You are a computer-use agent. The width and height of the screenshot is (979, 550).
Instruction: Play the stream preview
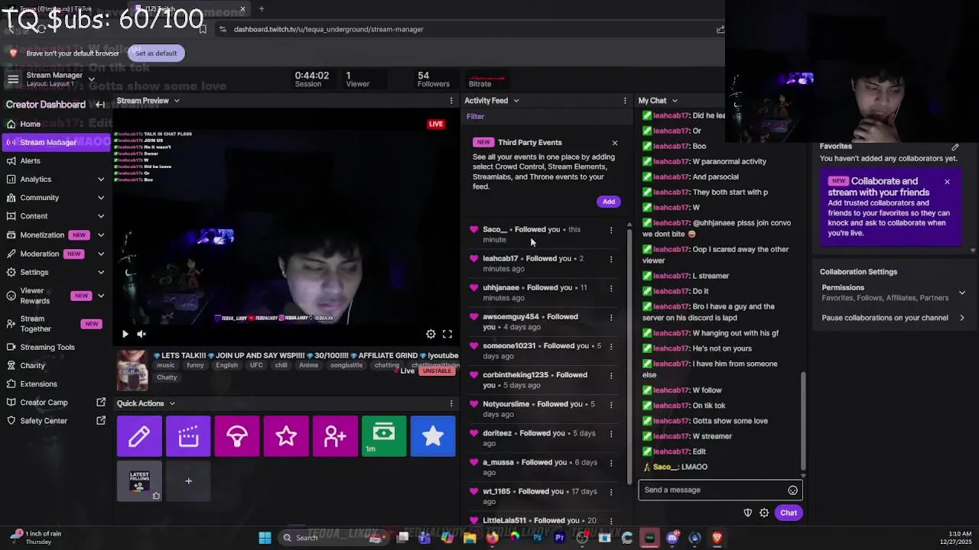[x=125, y=334]
